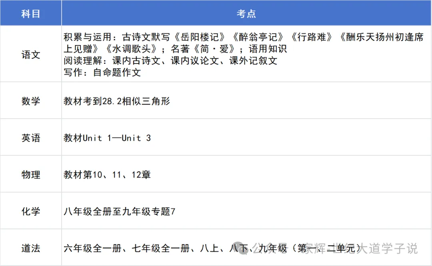Click the 大道学子说 watermark text

click(388, 248)
